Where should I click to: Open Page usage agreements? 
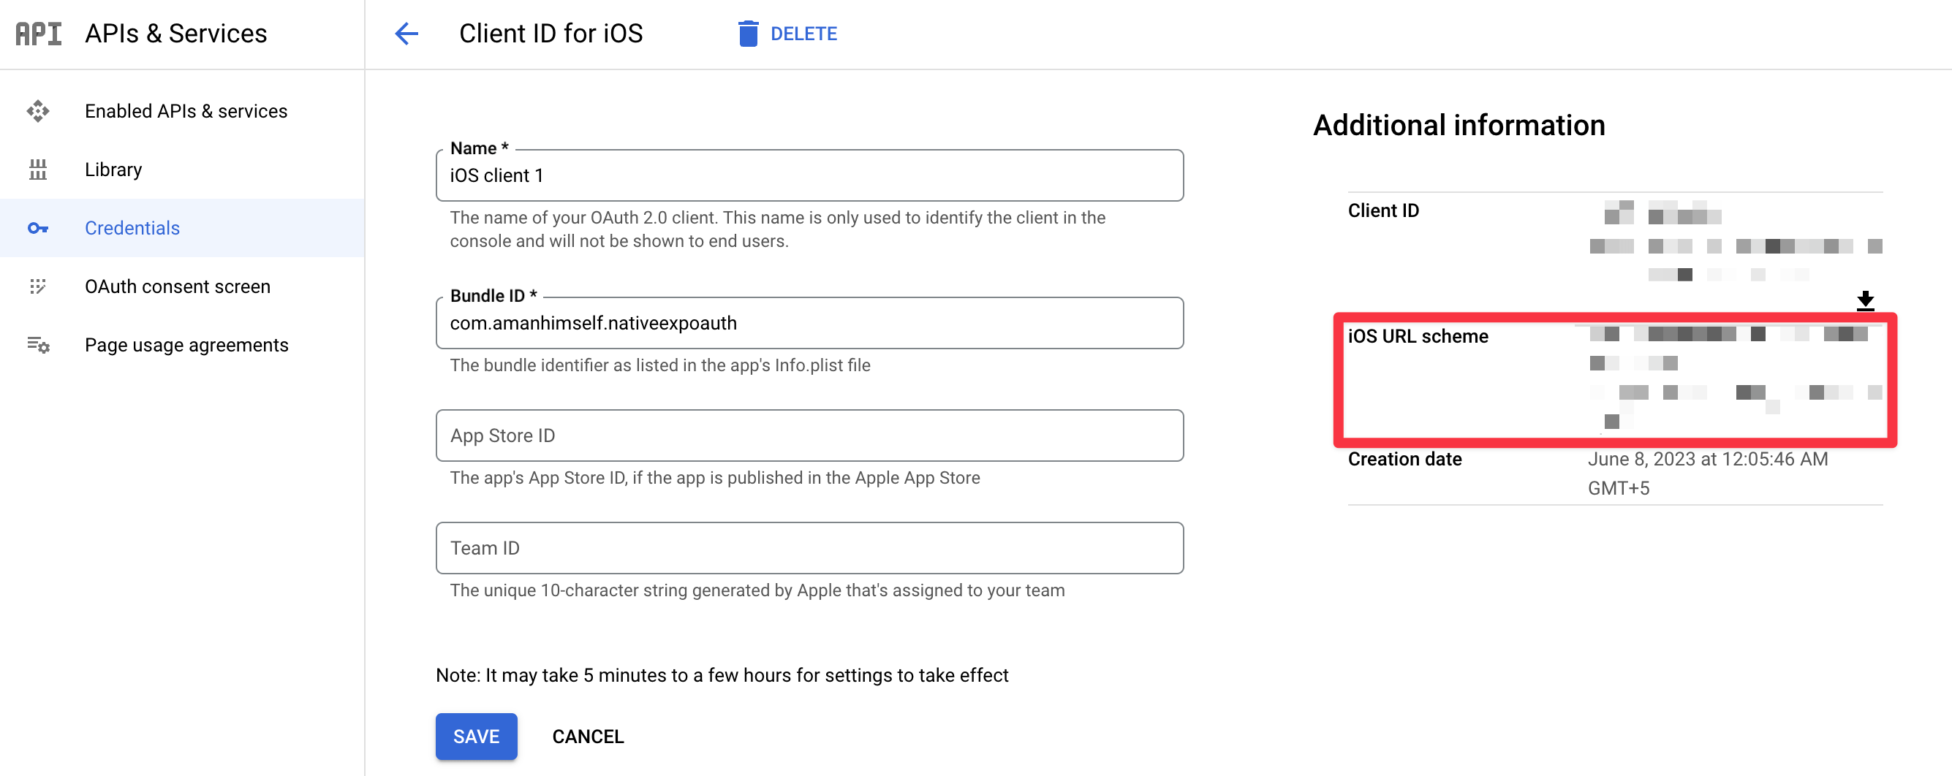[x=182, y=344]
